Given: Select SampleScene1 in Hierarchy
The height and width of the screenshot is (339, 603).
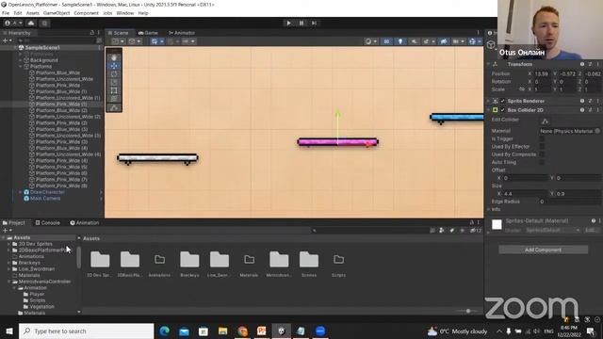Looking at the screenshot, I should (x=42, y=48).
